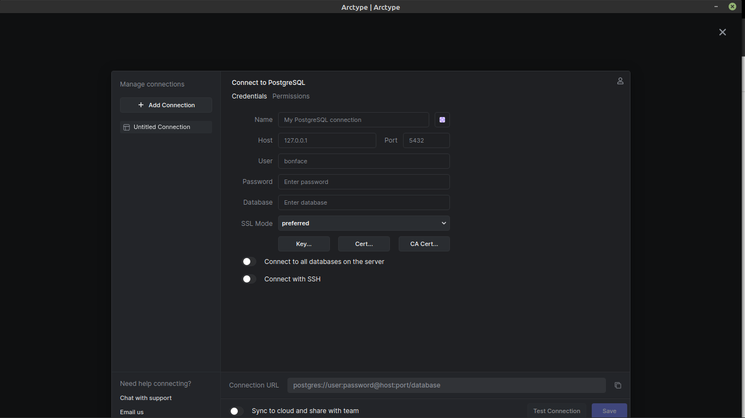Click the Test Connection button
Image resolution: width=745 pixels, height=418 pixels.
coord(556,410)
